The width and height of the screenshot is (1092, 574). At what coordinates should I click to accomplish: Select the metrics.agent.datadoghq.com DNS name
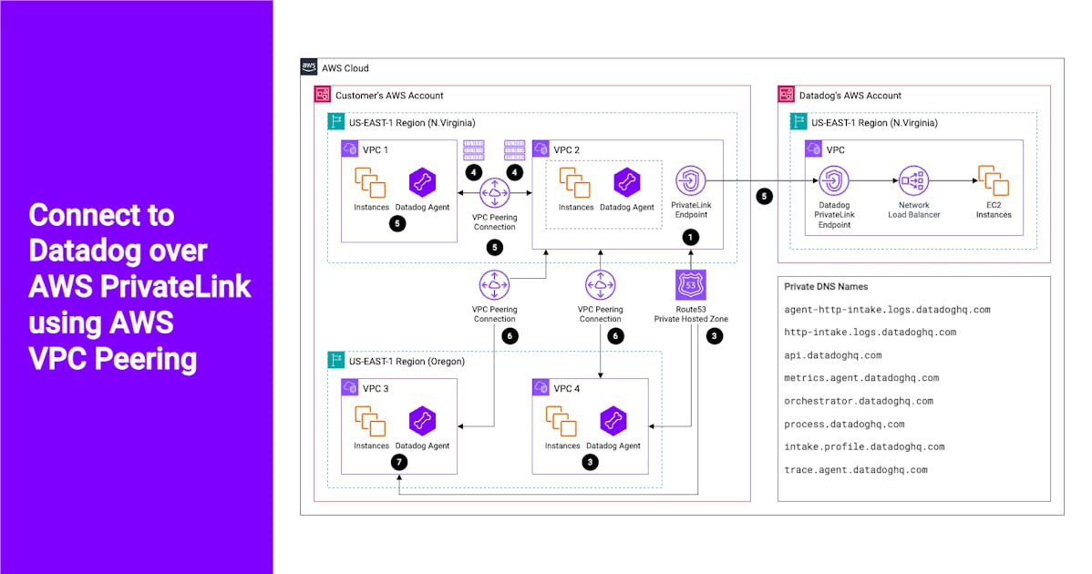(862, 377)
